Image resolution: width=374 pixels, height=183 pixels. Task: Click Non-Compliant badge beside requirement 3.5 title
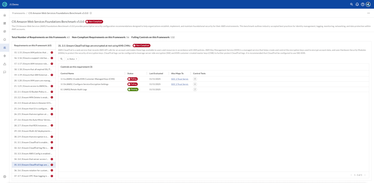[142, 45]
